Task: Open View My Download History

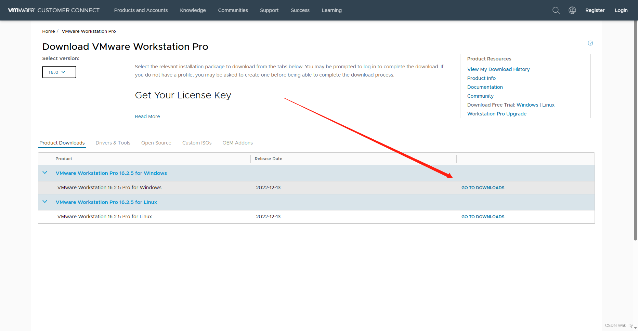Action: coord(498,69)
